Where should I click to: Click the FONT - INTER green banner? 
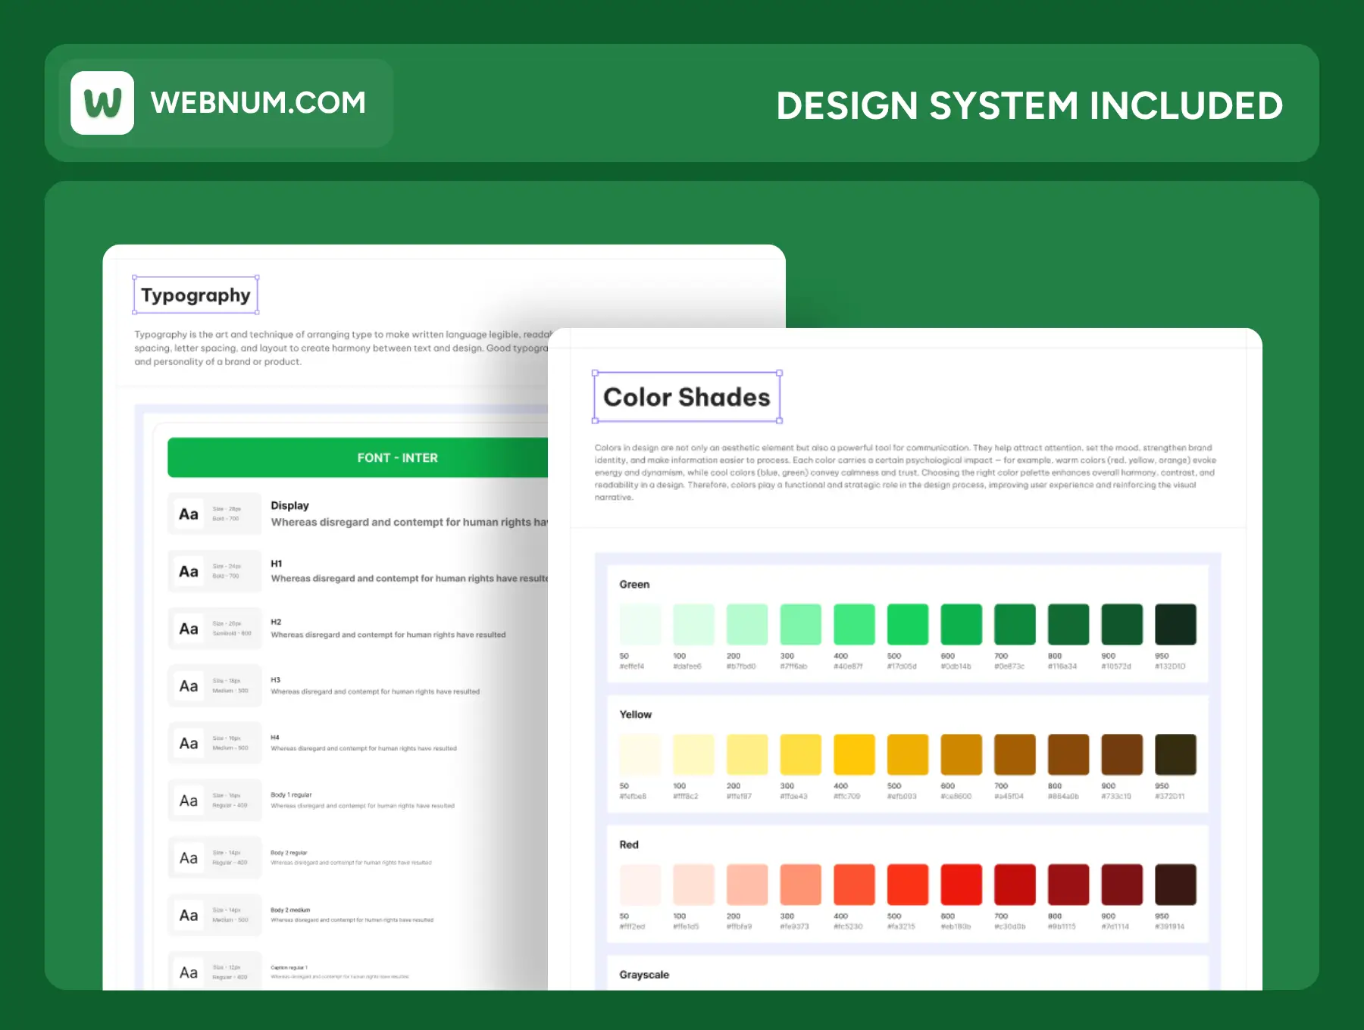(x=358, y=457)
